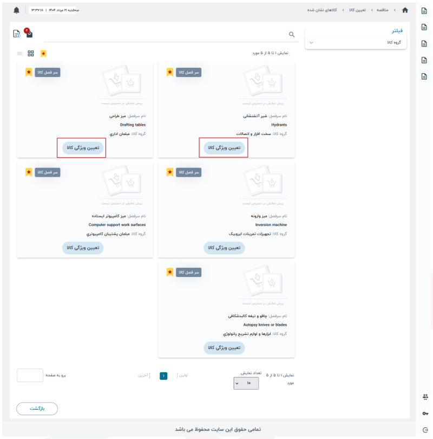Click the اولین first-page link
This screenshot has height=439, width=433.
[x=183, y=376]
